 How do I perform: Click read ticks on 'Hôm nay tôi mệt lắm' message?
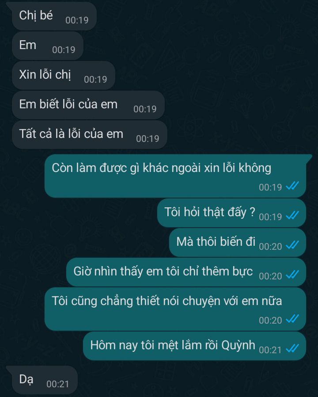click(292, 349)
